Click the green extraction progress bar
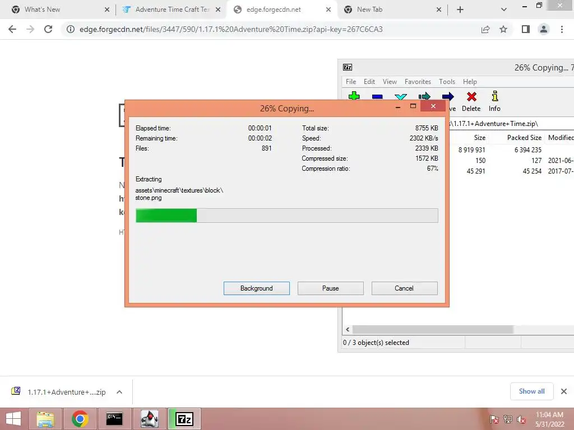 286,216
